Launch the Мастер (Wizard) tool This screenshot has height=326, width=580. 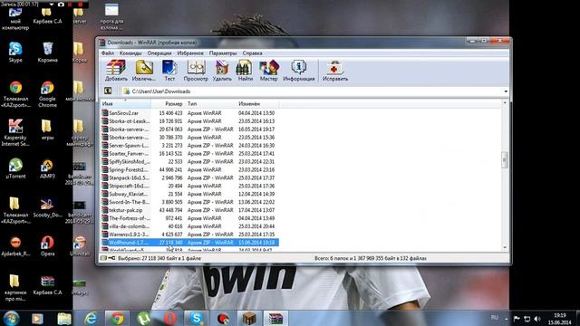click(x=268, y=71)
